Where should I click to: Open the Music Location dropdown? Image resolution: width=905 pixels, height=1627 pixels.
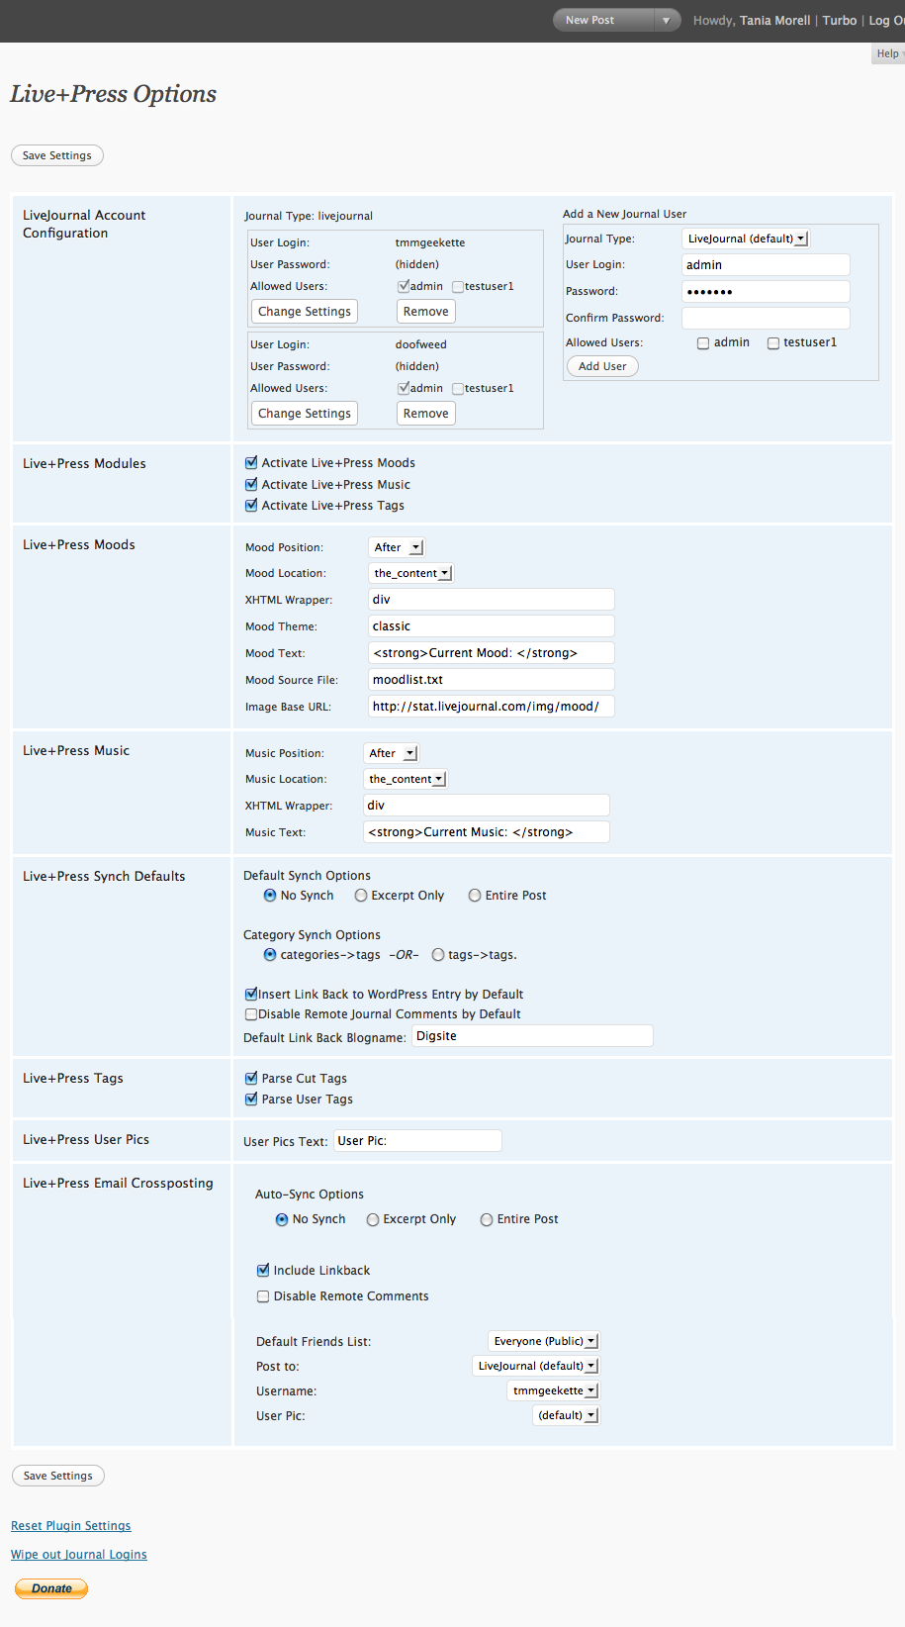[407, 779]
